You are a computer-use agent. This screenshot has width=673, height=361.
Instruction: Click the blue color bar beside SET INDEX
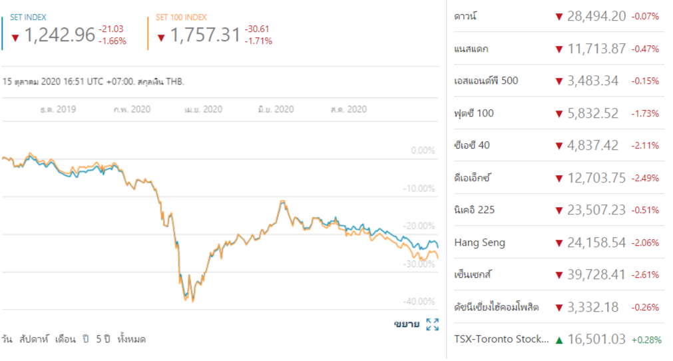(3, 33)
